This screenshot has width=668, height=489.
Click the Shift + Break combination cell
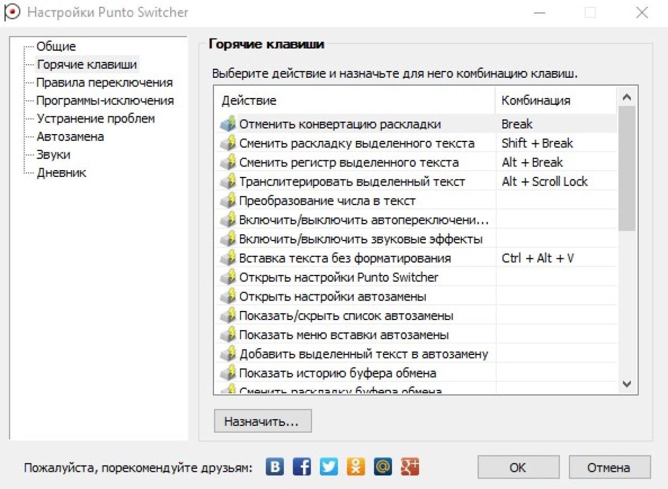556,144
